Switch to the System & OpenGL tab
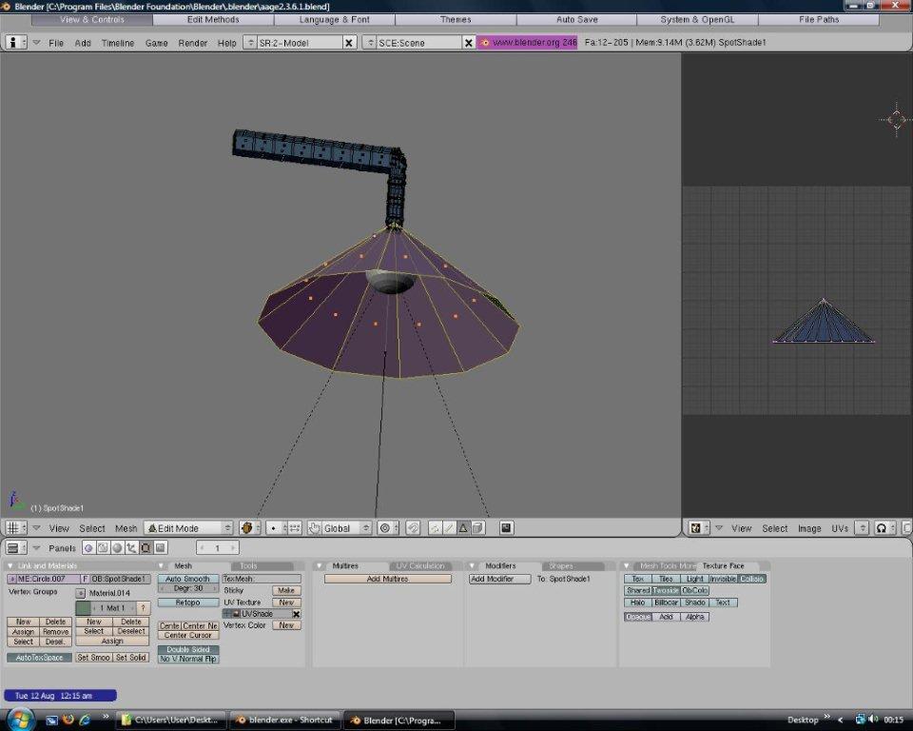Screen dimensions: 913x731 tap(697, 20)
